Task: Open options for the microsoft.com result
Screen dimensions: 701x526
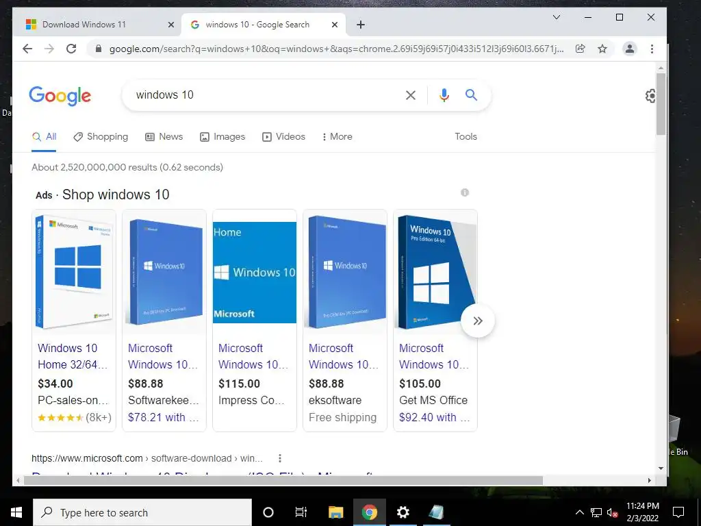Action: coord(280,458)
